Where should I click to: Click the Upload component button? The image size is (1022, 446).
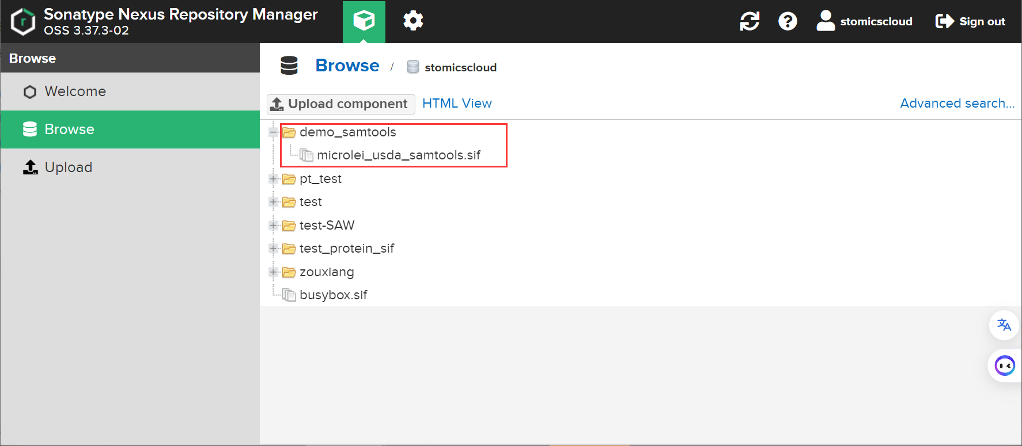click(x=340, y=104)
